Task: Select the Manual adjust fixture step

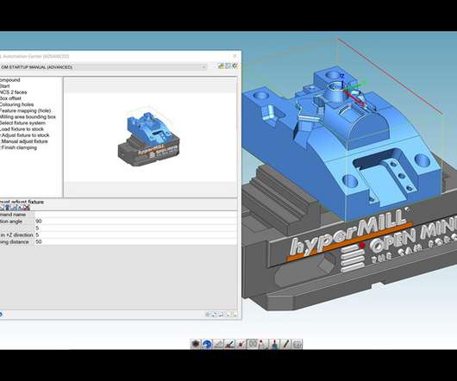Action: point(24,141)
